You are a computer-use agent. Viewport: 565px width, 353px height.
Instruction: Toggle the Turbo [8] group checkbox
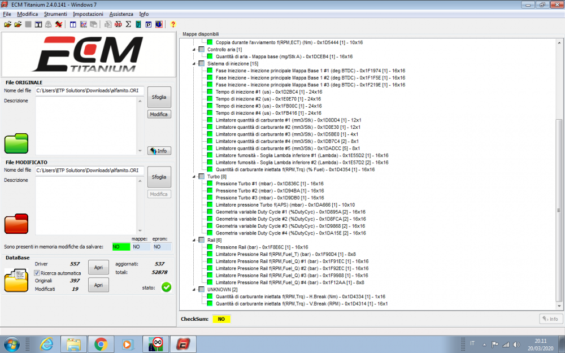202,176
